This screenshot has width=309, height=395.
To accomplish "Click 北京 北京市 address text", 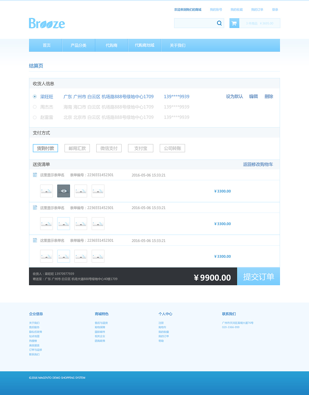I will click(x=109, y=117).
